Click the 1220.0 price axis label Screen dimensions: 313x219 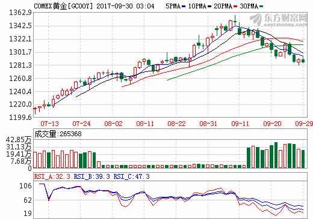(x=20, y=104)
